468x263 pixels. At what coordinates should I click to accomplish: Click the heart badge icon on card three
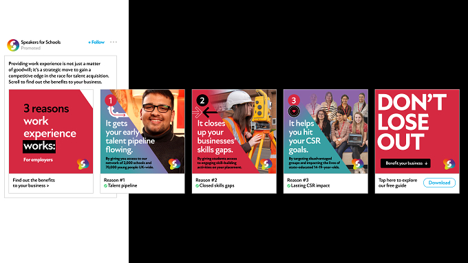pos(294,111)
